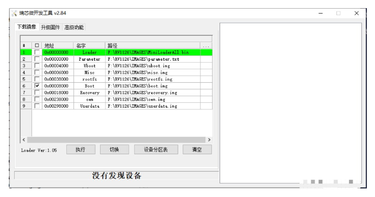Click the app icon in title bar
This screenshot has width=375, height=197.
(14, 13)
